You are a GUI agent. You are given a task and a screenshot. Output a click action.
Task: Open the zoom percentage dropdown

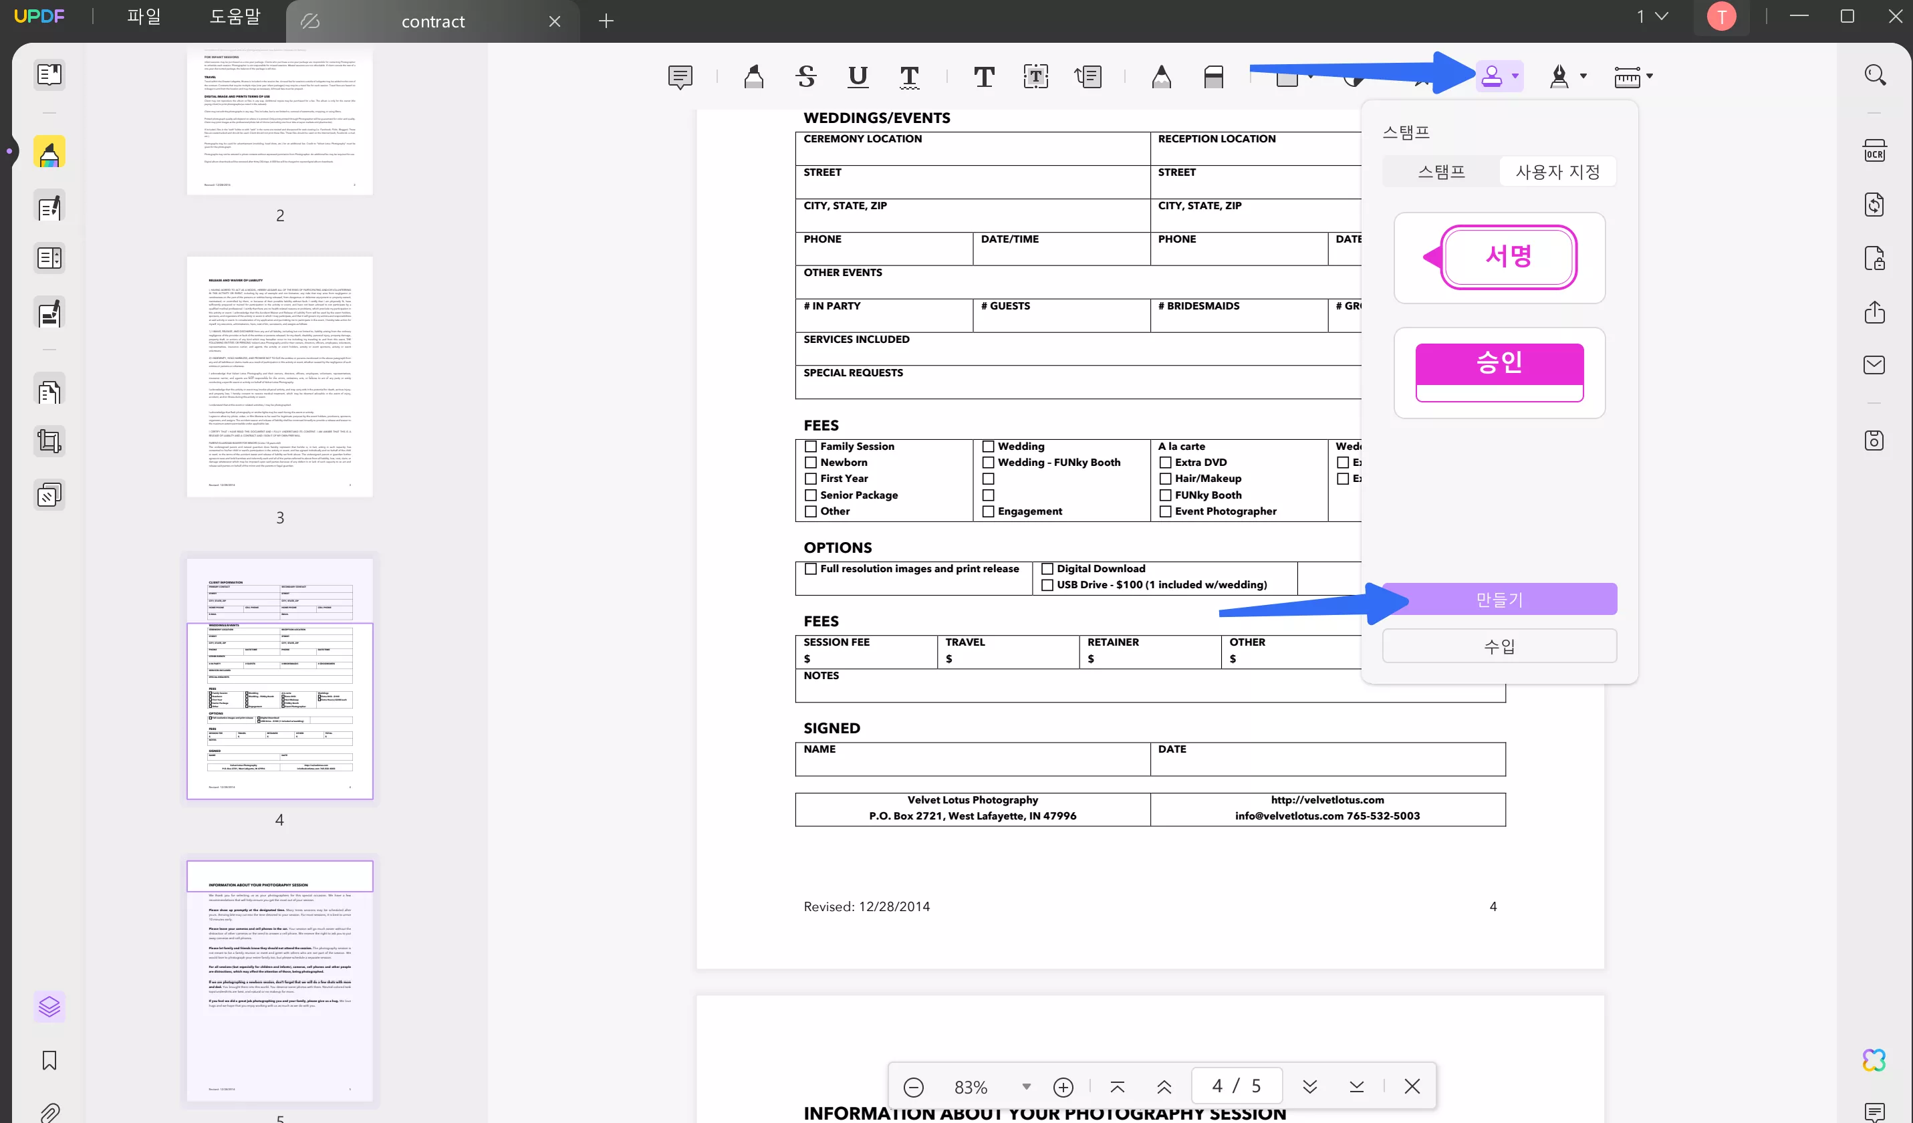(1026, 1086)
